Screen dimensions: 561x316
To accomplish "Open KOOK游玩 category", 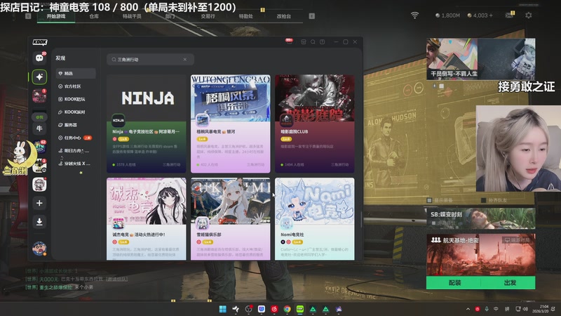I will pos(76,99).
